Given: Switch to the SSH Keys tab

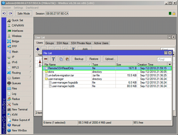Looking at the screenshot, I should pos(62,43).
